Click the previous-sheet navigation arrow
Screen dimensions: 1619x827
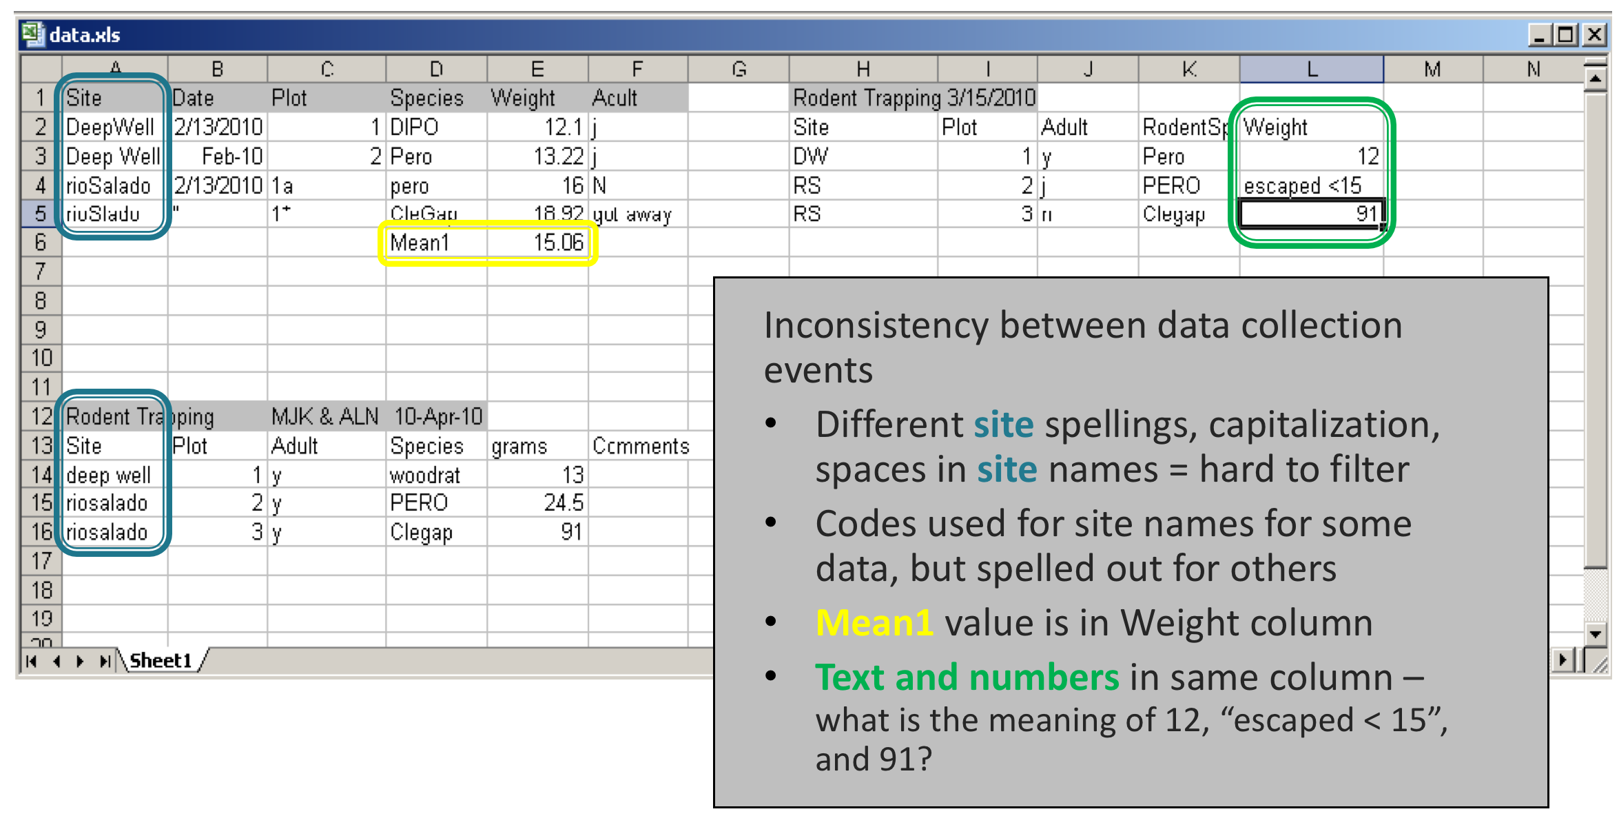click(55, 660)
